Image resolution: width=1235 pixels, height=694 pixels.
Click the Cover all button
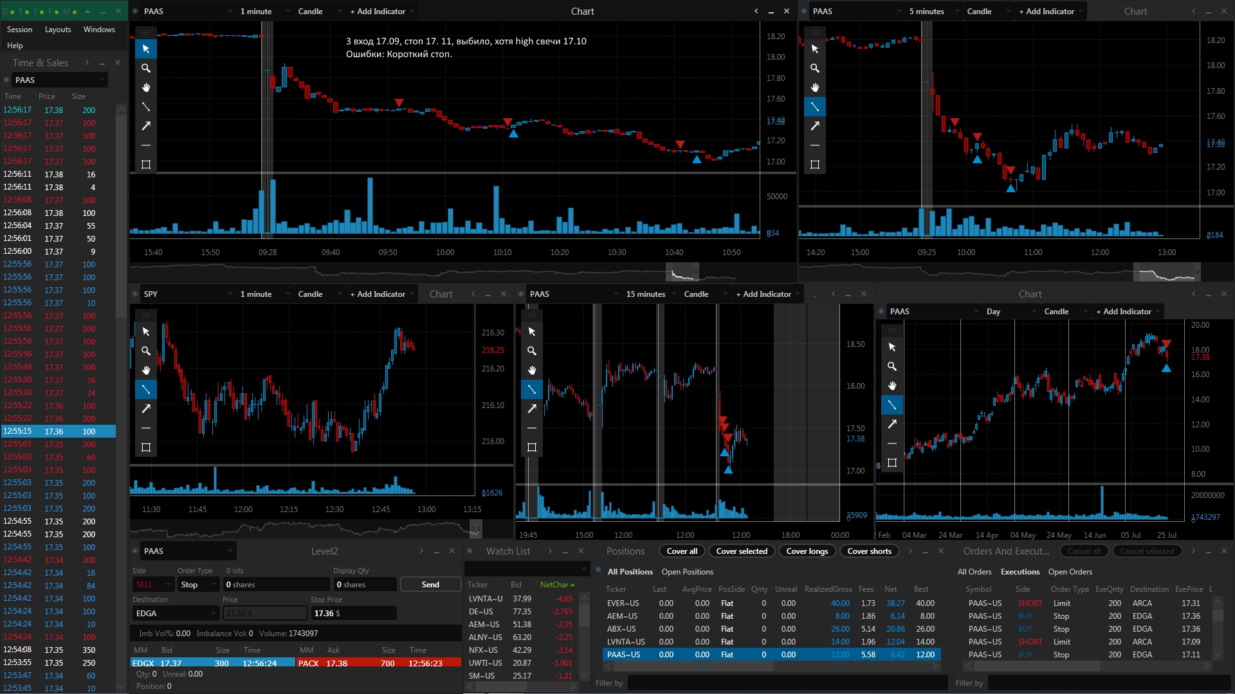coord(682,551)
